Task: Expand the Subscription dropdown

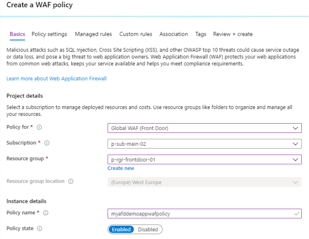Action: point(204,144)
